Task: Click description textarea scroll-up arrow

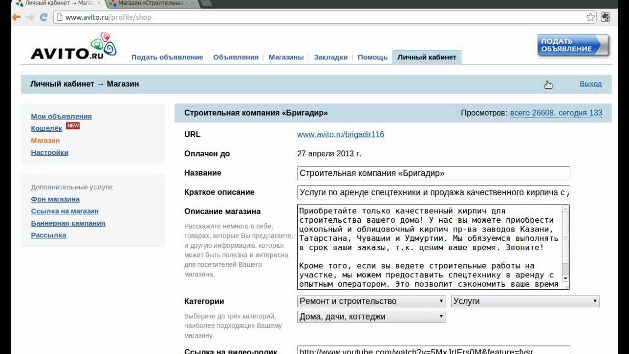Action: [566, 209]
